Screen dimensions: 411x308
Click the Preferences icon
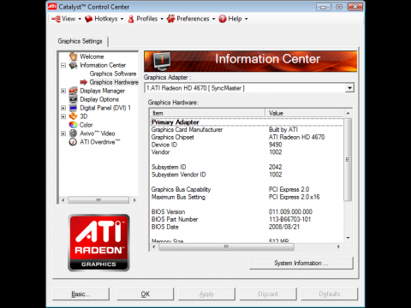170,19
